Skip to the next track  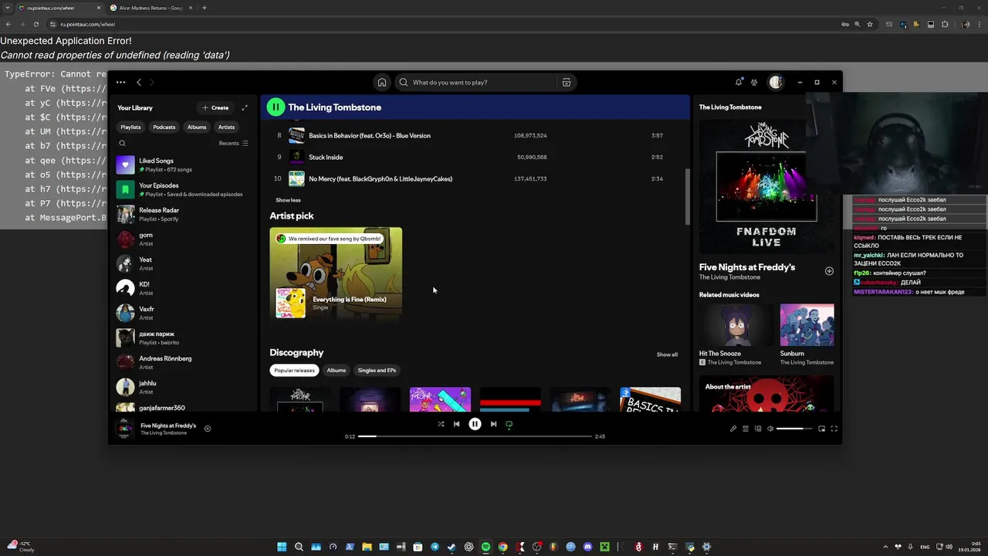[x=493, y=424]
